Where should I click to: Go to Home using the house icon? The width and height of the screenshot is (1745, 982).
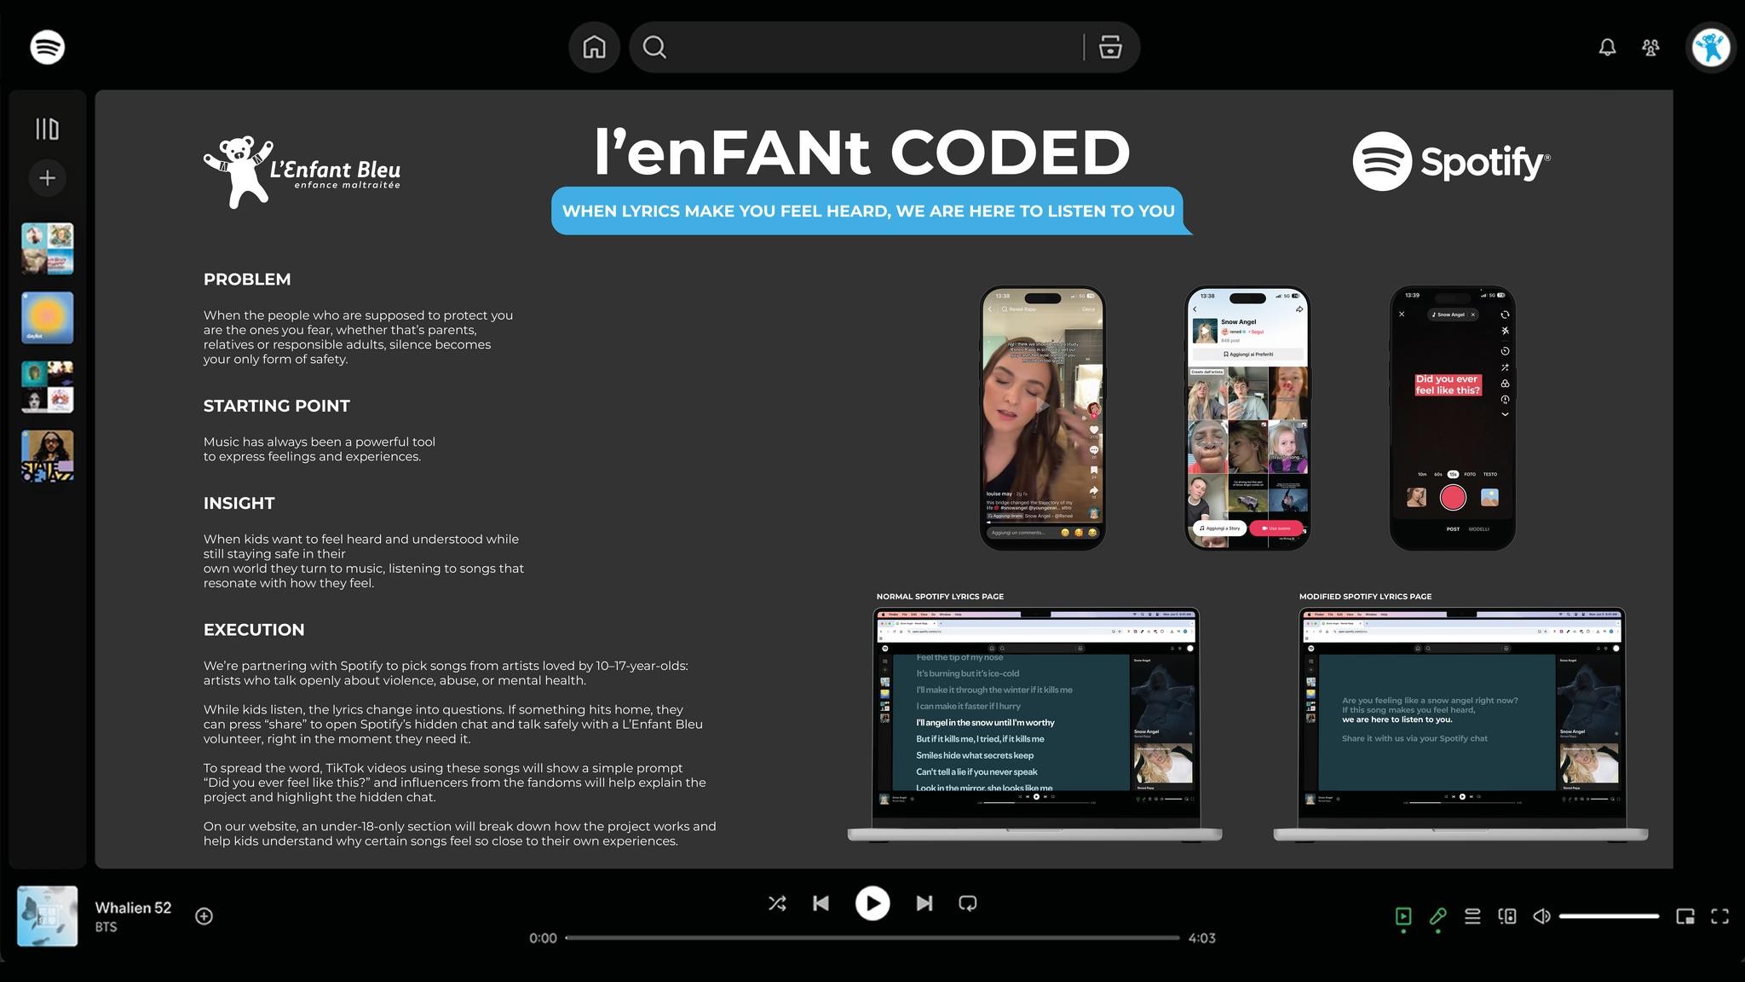pos(594,47)
